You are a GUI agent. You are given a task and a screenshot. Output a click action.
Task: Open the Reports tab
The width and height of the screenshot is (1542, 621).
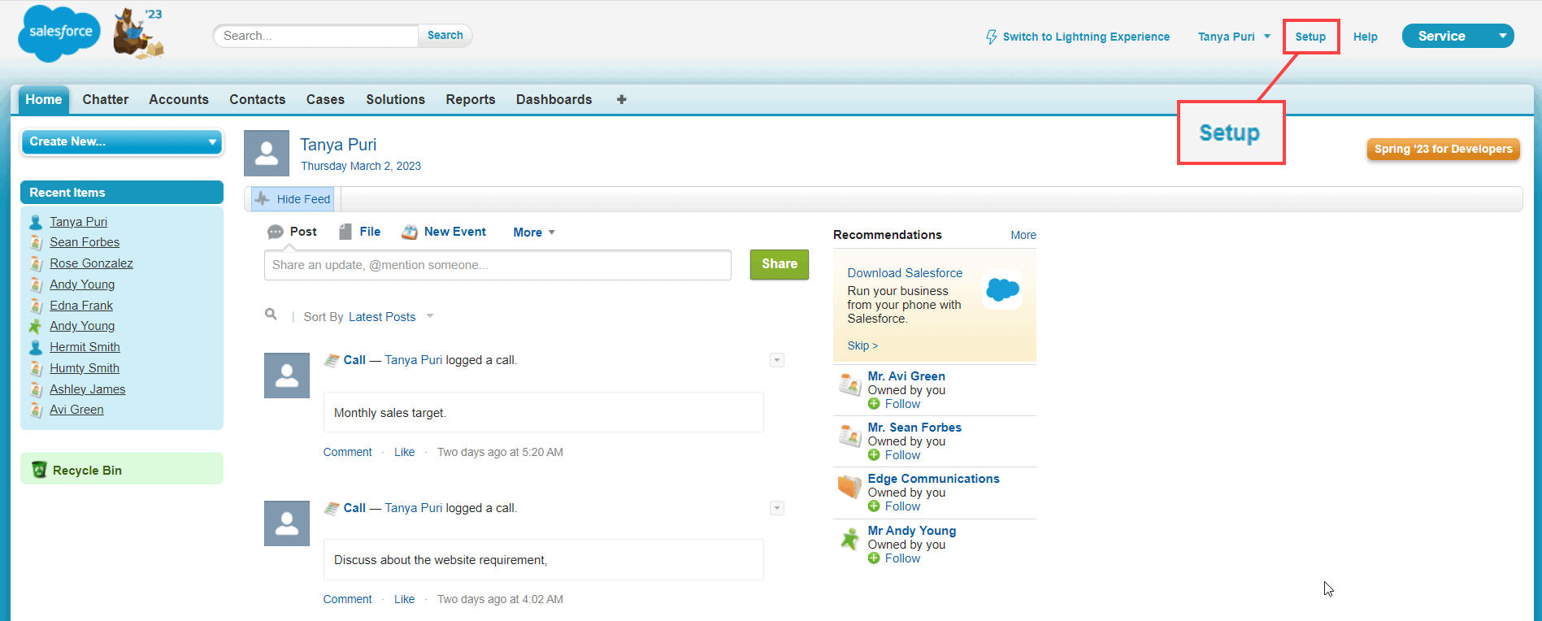(x=471, y=99)
